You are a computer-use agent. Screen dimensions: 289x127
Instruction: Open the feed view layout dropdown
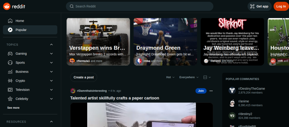207,77
